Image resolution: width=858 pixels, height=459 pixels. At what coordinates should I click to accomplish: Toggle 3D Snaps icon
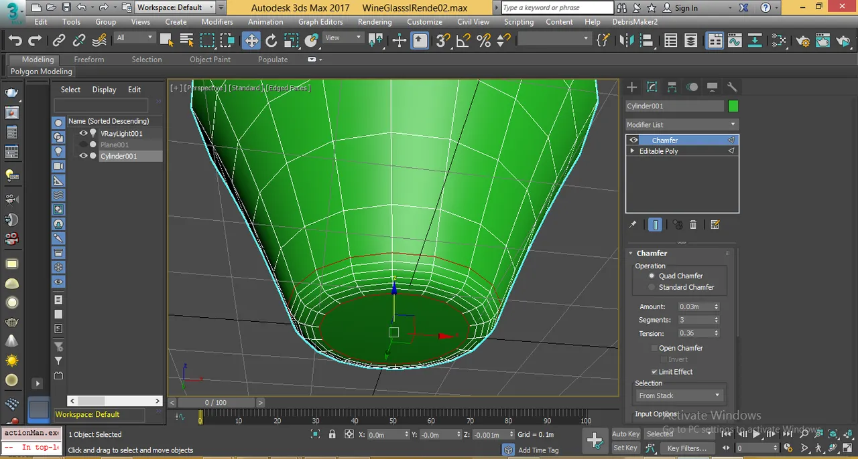pyautogui.click(x=442, y=41)
